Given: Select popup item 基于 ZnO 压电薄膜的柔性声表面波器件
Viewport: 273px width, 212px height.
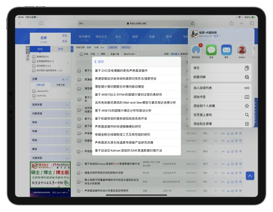Looking at the screenshot, I should click(136, 71).
